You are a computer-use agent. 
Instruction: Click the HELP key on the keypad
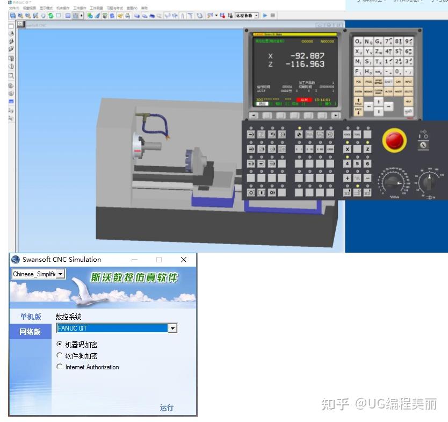(x=409, y=102)
